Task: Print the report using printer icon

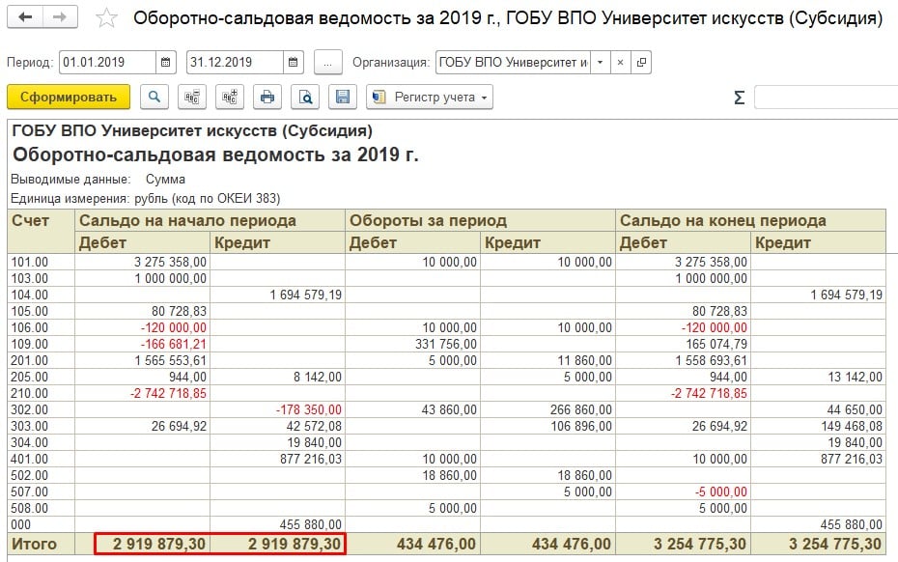Action: point(267,97)
